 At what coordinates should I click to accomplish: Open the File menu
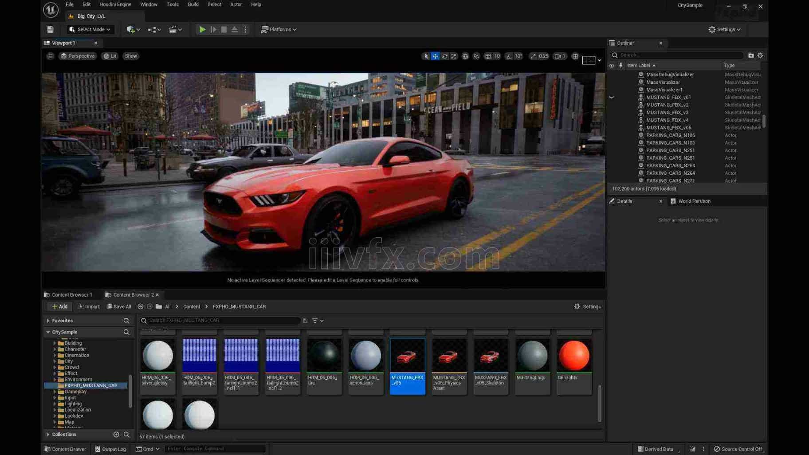coord(70,4)
